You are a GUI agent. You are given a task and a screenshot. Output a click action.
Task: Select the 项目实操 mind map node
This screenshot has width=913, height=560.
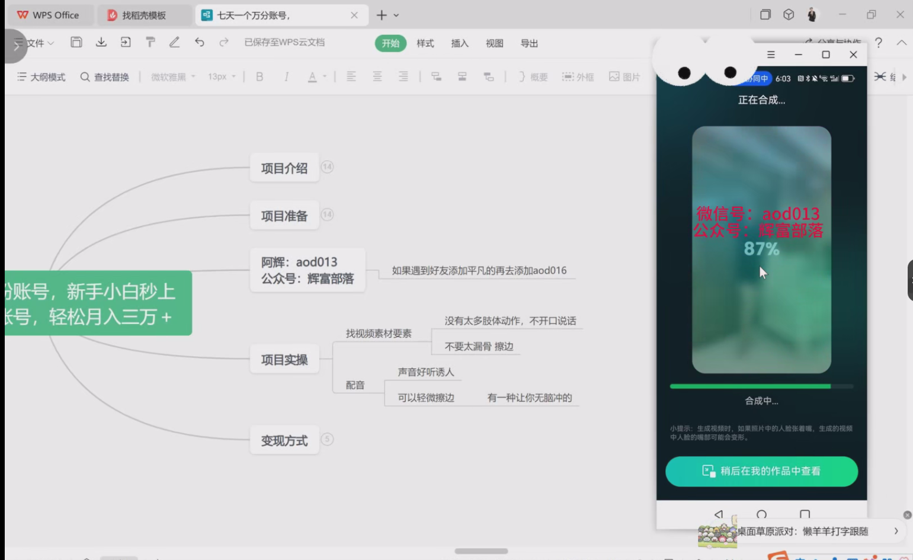tap(284, 360)
